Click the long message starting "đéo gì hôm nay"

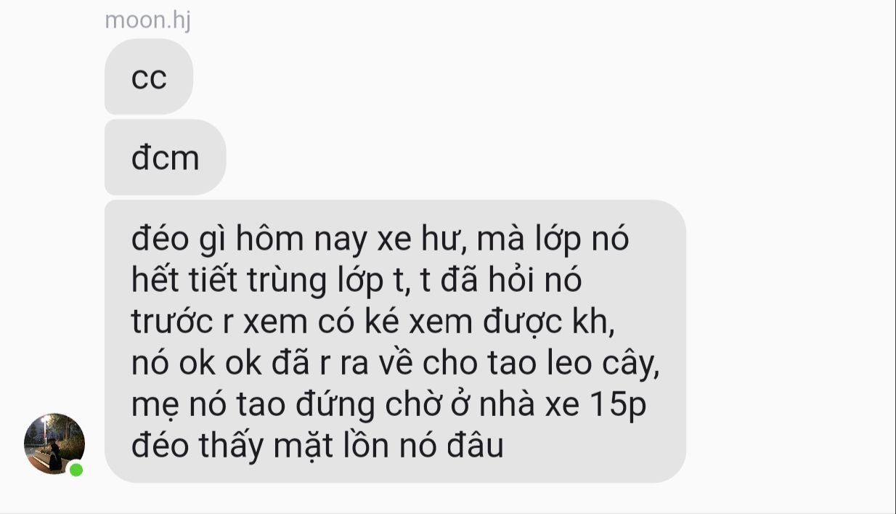click(x=395, y=341)
